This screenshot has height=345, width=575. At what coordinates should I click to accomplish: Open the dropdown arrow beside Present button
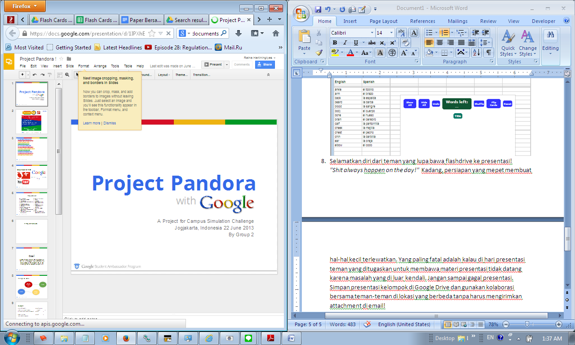[227, 64]
